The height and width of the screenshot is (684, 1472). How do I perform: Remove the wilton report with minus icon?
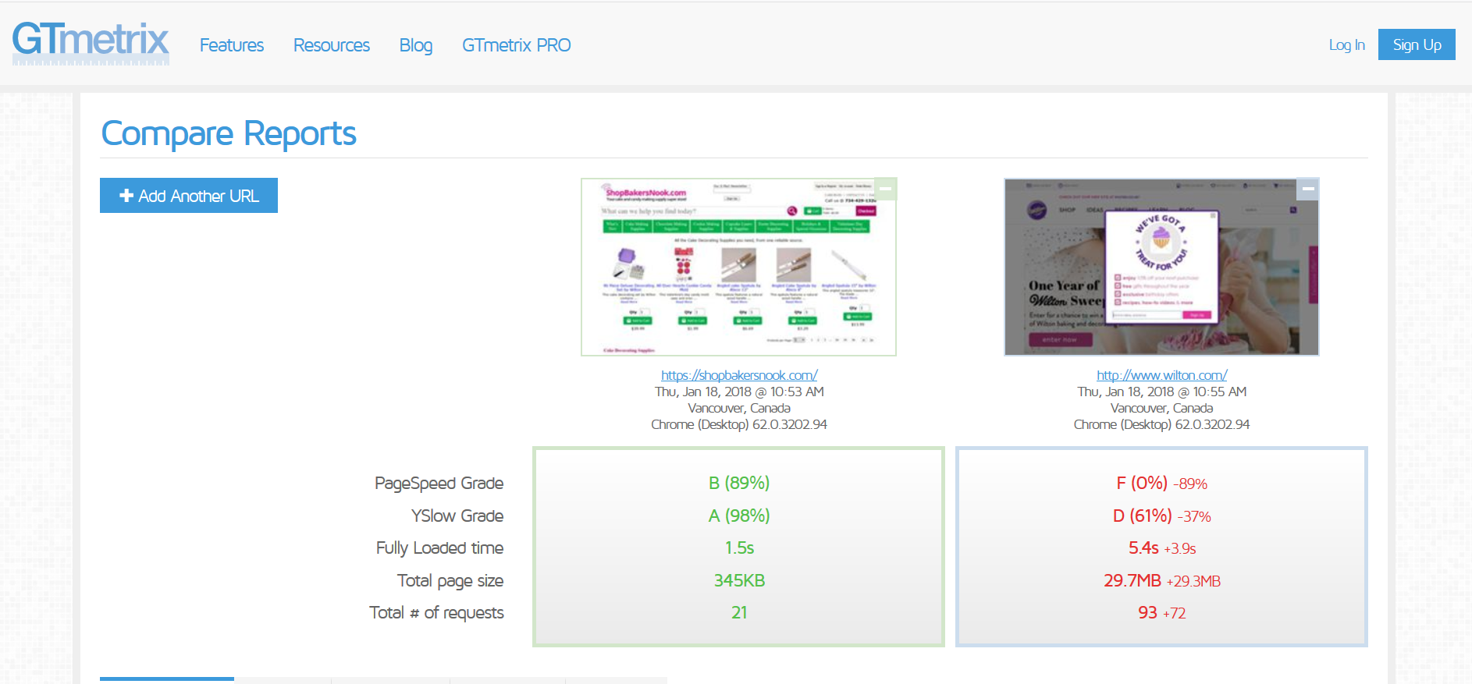click(x=1308, y=189)
